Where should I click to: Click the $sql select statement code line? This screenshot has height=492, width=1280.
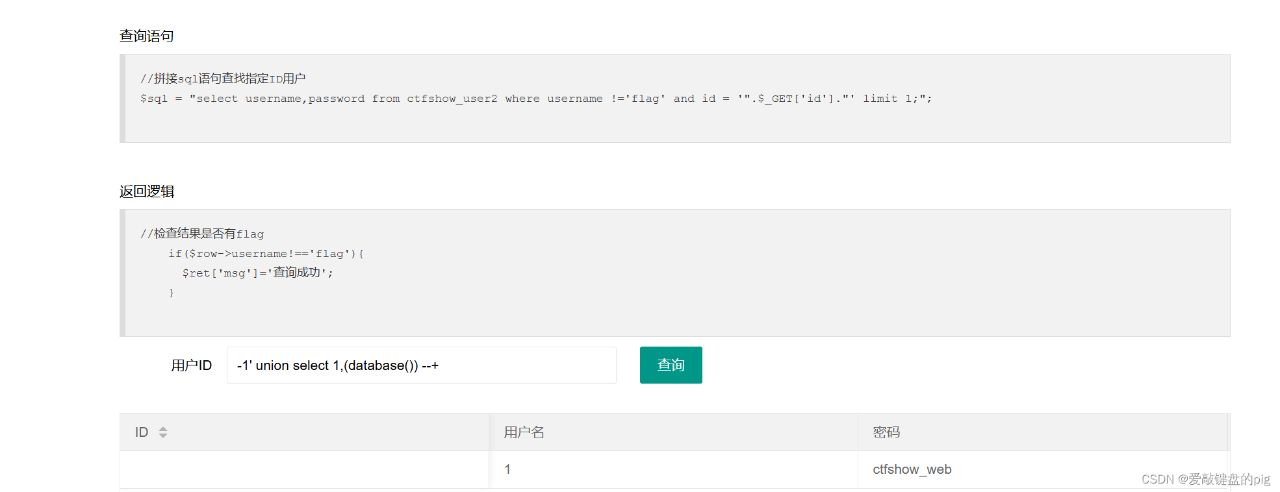536,99
